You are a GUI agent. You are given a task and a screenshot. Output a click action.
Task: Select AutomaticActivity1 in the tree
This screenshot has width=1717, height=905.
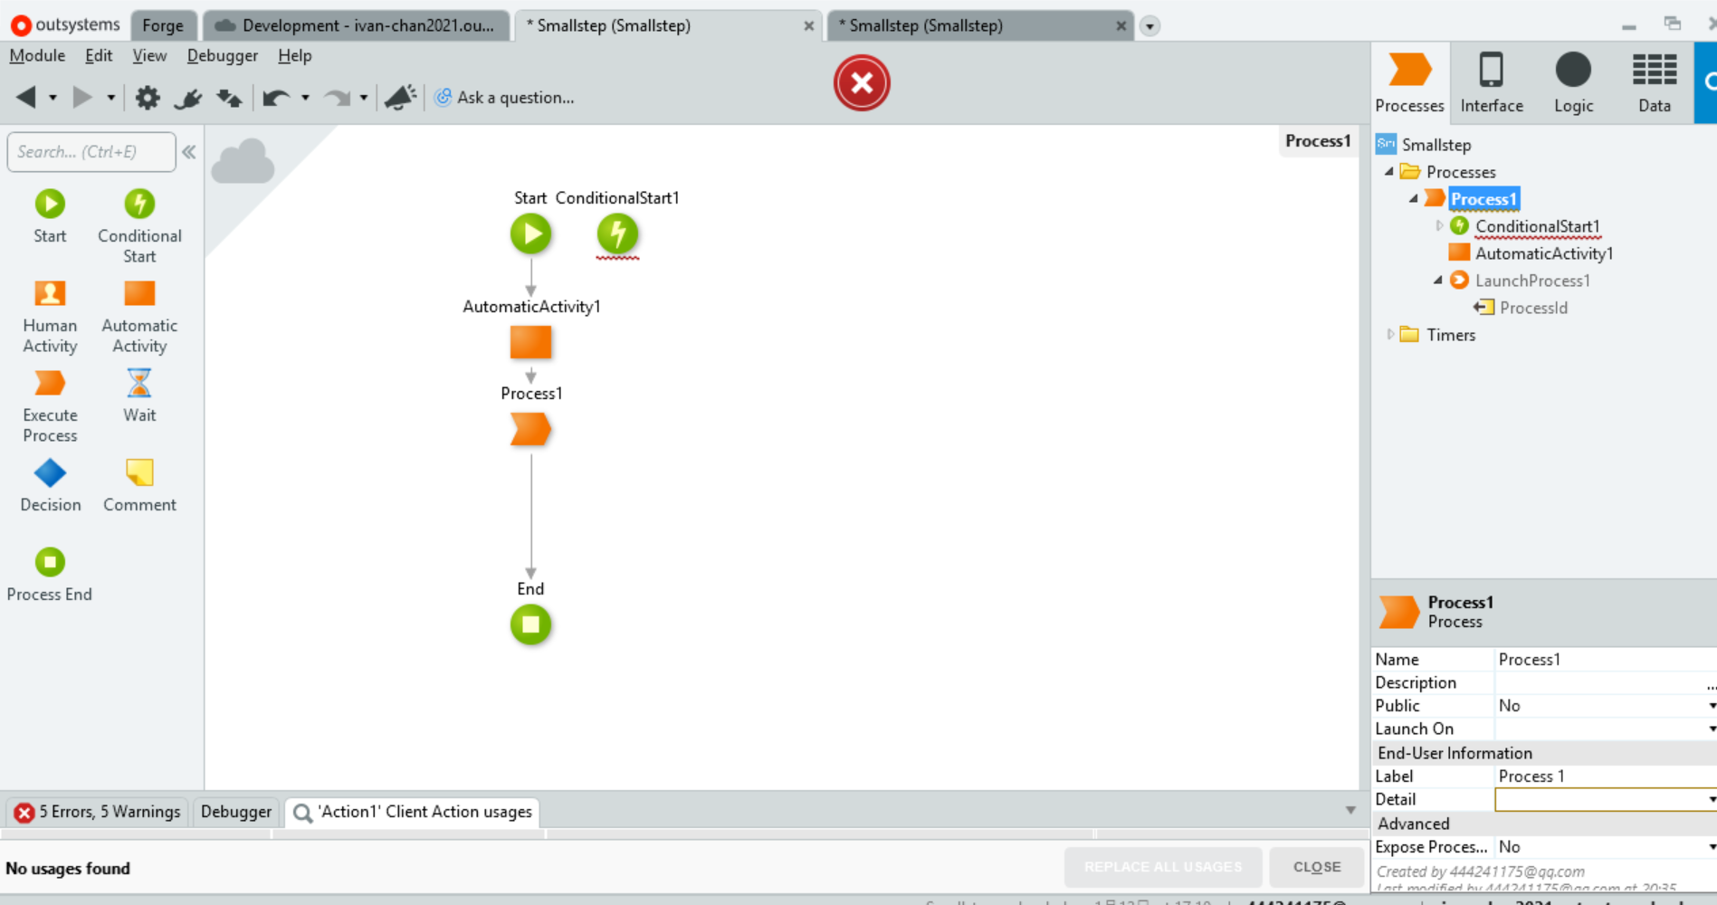[x=1544, y=253]
